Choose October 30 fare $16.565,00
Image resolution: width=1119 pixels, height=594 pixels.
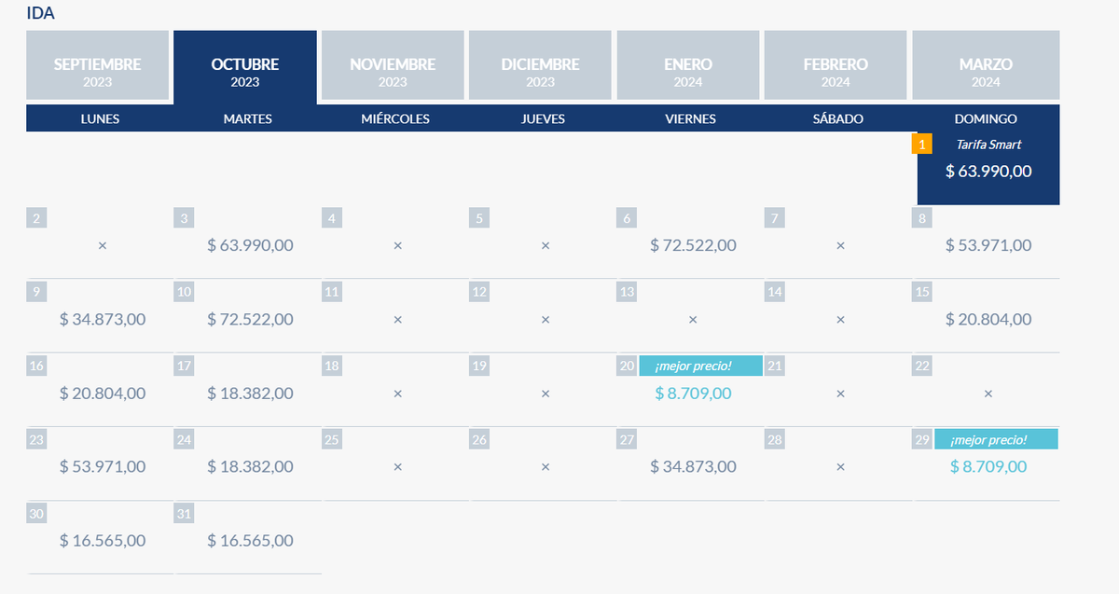click(x=103, y=541)
